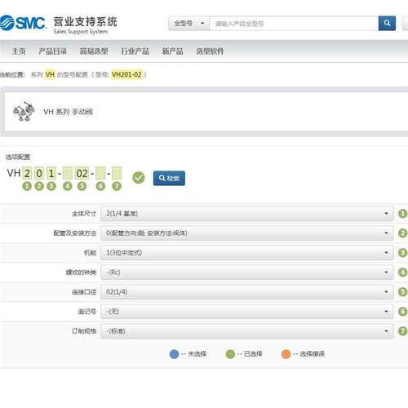Click green step circle 1 under model code
The width and height of the screenshot is (408, 408).
(27, 186)
